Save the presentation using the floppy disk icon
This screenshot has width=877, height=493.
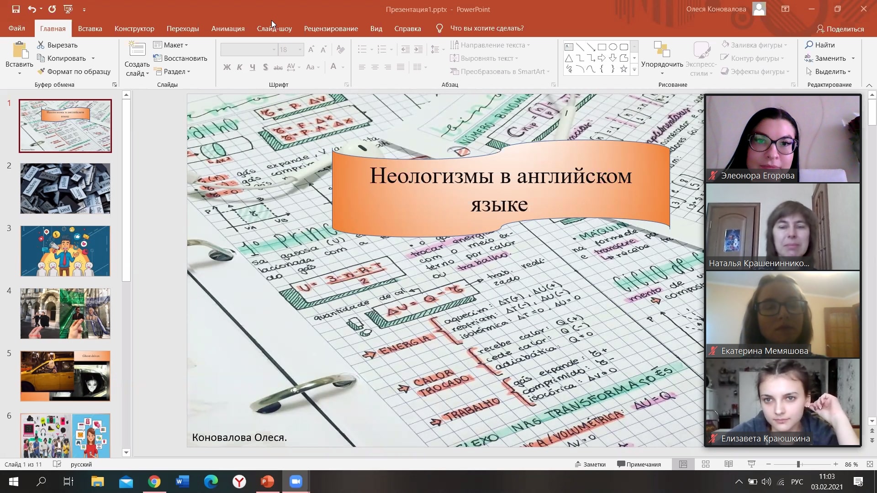tap(16, 9)
